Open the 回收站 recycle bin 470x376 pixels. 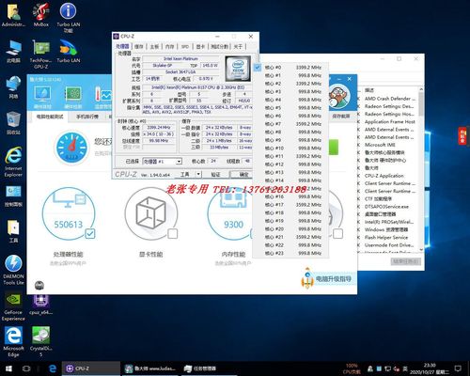click(13, 123)
